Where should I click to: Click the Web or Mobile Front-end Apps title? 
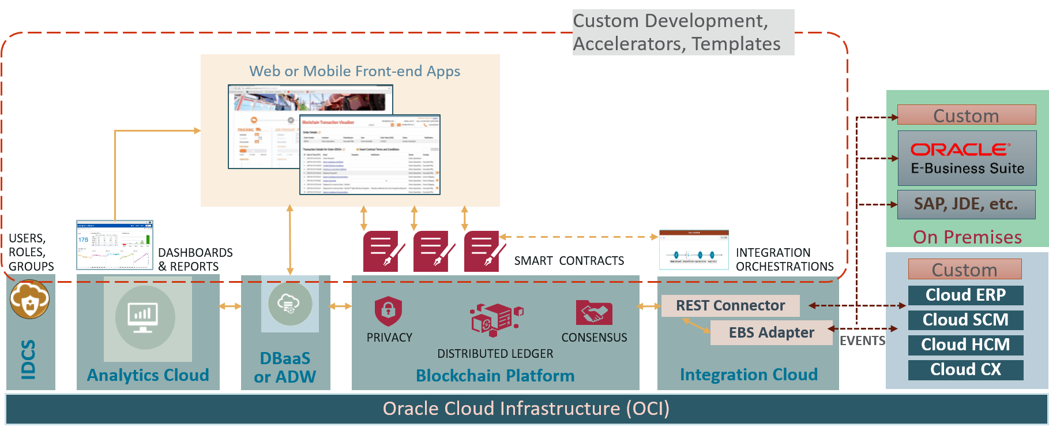tap(355, 71)
